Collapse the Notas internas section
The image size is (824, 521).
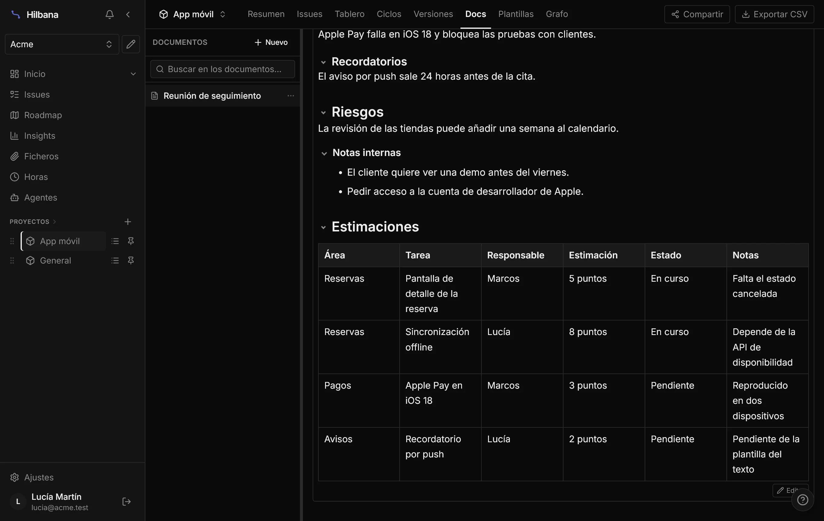tap(324, 153)
